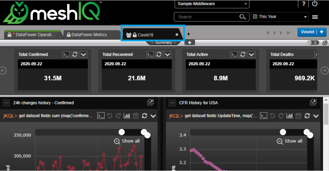This screenshot has width=329, height=171.
Task: Pop out the summary bar window
Action: [x=325, y=43]
